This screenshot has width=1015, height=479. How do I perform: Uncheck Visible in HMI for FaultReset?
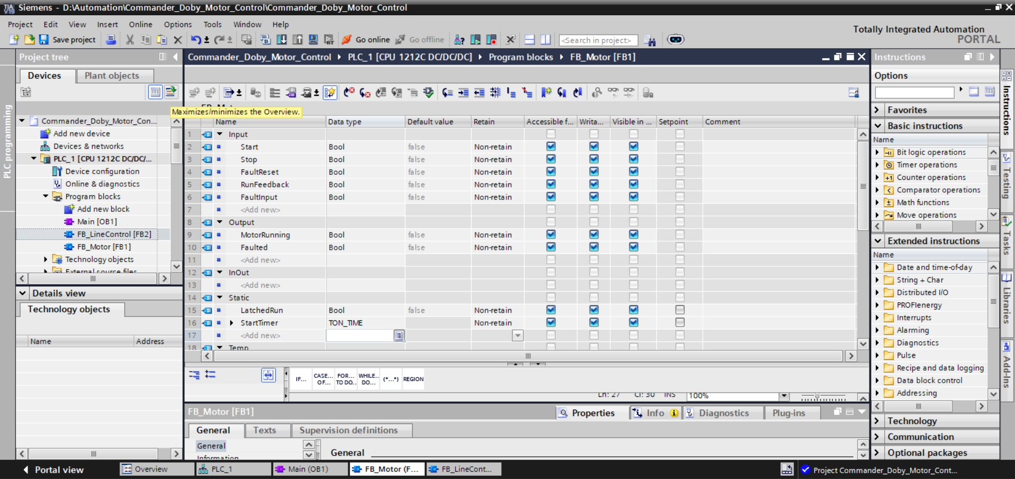[x=633, y=171]
